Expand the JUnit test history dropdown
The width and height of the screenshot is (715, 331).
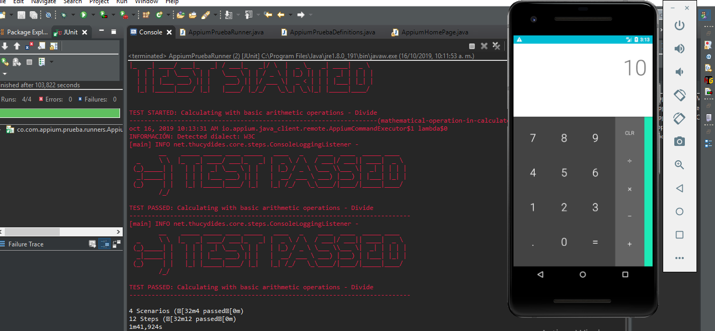(x=51, y=62)
